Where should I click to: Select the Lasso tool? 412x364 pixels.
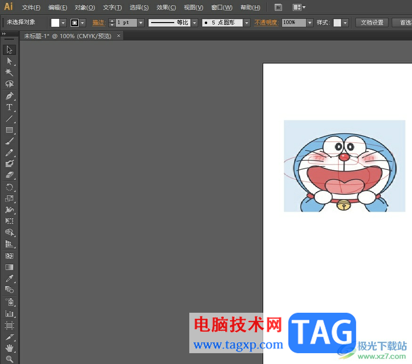click(x=9, y=84)
